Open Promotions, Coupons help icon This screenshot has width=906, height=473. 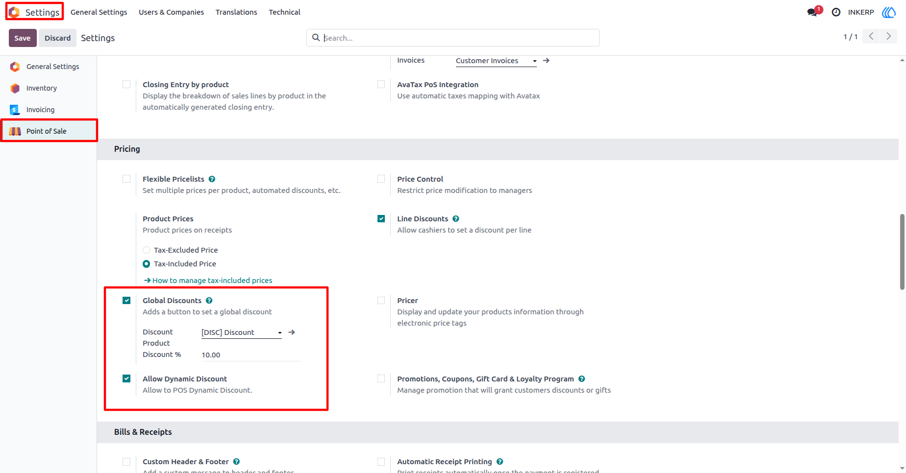click(x=581, y=379)
